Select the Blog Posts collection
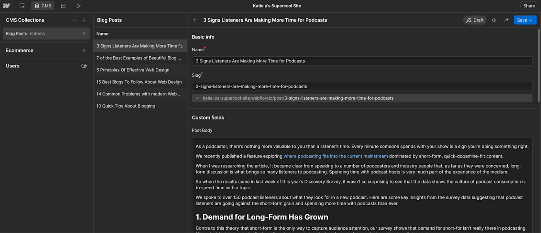 pos(46,34)
